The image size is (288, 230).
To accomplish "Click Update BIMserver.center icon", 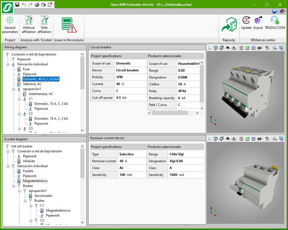I will (246, 23).
